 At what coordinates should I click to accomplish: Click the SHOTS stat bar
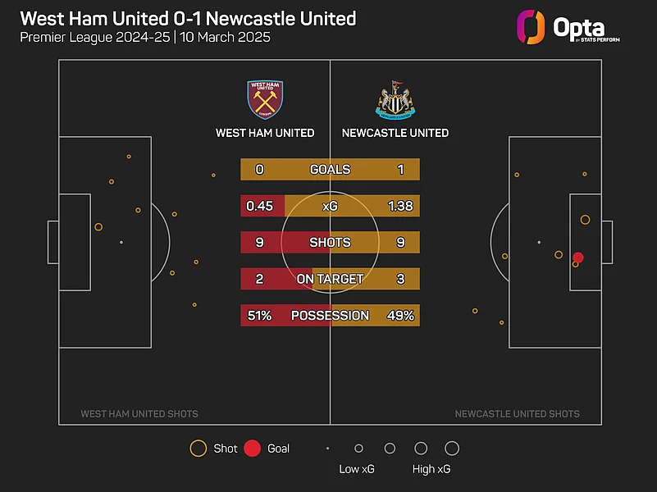point(330,243)
